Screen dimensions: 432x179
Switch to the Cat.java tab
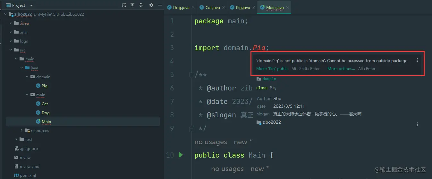(x=213, y=7)
